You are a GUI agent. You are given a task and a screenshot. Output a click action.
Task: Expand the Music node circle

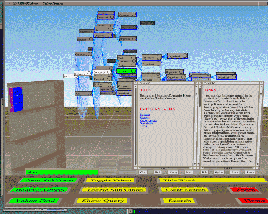(134, 64)
